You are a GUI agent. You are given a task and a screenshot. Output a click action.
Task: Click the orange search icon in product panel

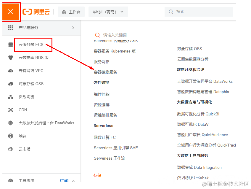[97, 35]
